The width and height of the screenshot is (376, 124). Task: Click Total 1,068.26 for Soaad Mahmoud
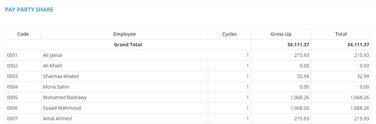point(360,108)
